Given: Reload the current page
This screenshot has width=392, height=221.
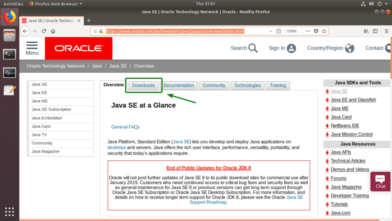Looking at the screenshot, I should [44, 31].
